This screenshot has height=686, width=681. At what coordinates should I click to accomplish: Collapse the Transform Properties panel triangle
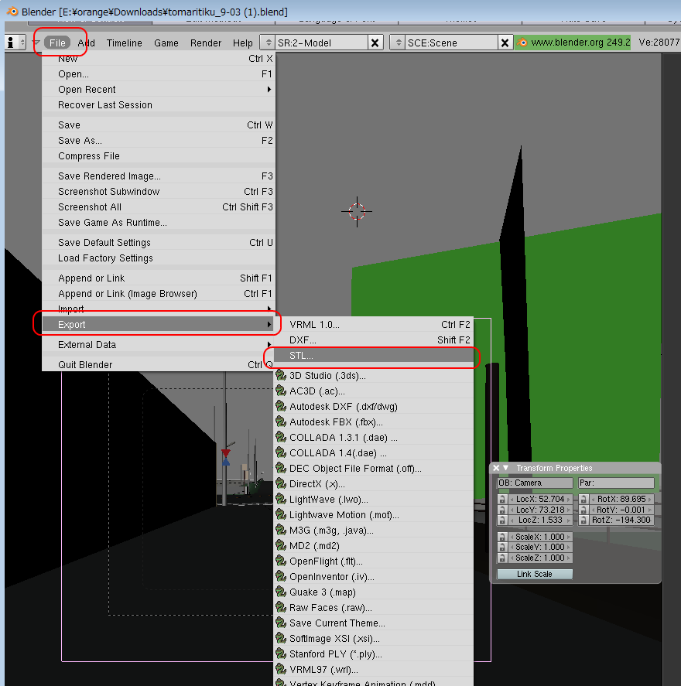click(506, 468)
